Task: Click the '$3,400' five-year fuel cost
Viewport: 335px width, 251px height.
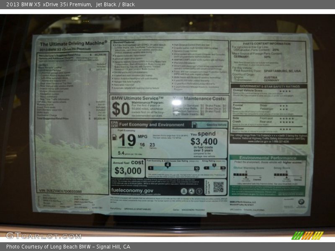Action: tap(204, 141)
